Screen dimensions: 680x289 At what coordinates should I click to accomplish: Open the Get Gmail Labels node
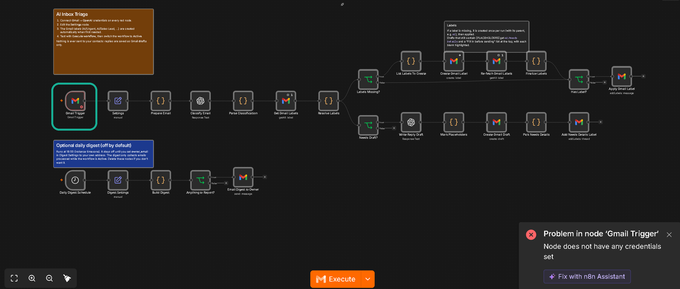point(286,101)
